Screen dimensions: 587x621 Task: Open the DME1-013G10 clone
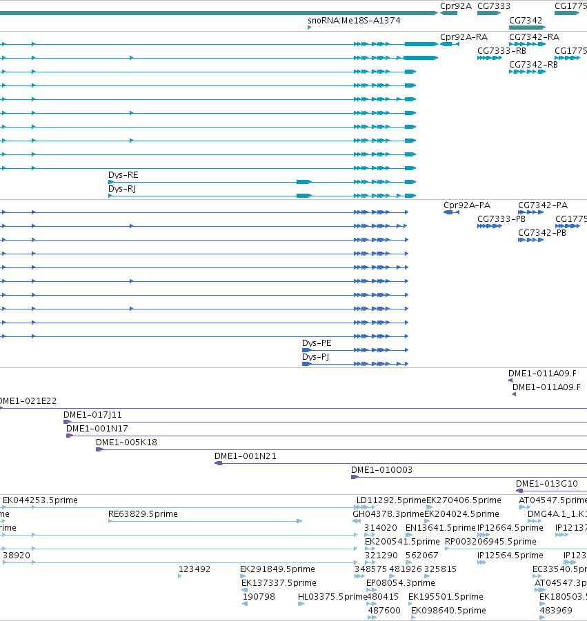(551, 491)
